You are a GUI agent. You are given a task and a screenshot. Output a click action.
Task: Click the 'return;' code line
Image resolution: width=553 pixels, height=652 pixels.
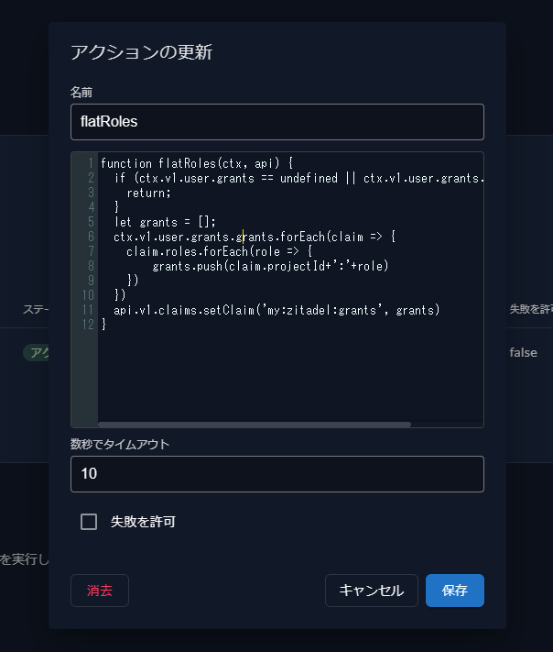[148, 193]
